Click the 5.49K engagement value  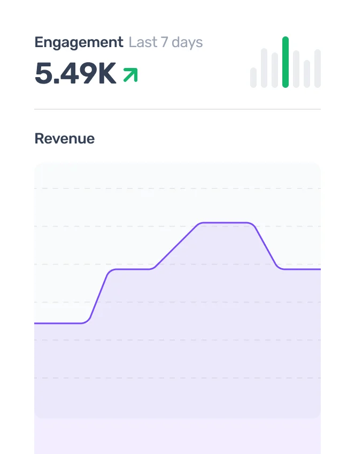pos(75,74)
